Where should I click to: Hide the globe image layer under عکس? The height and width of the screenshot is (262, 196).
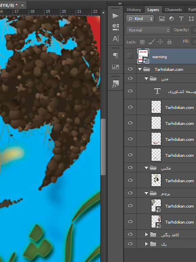130,180
